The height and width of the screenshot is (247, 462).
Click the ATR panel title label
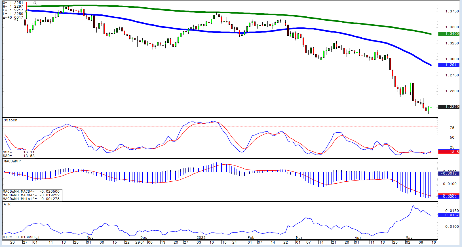click(7, 204)
